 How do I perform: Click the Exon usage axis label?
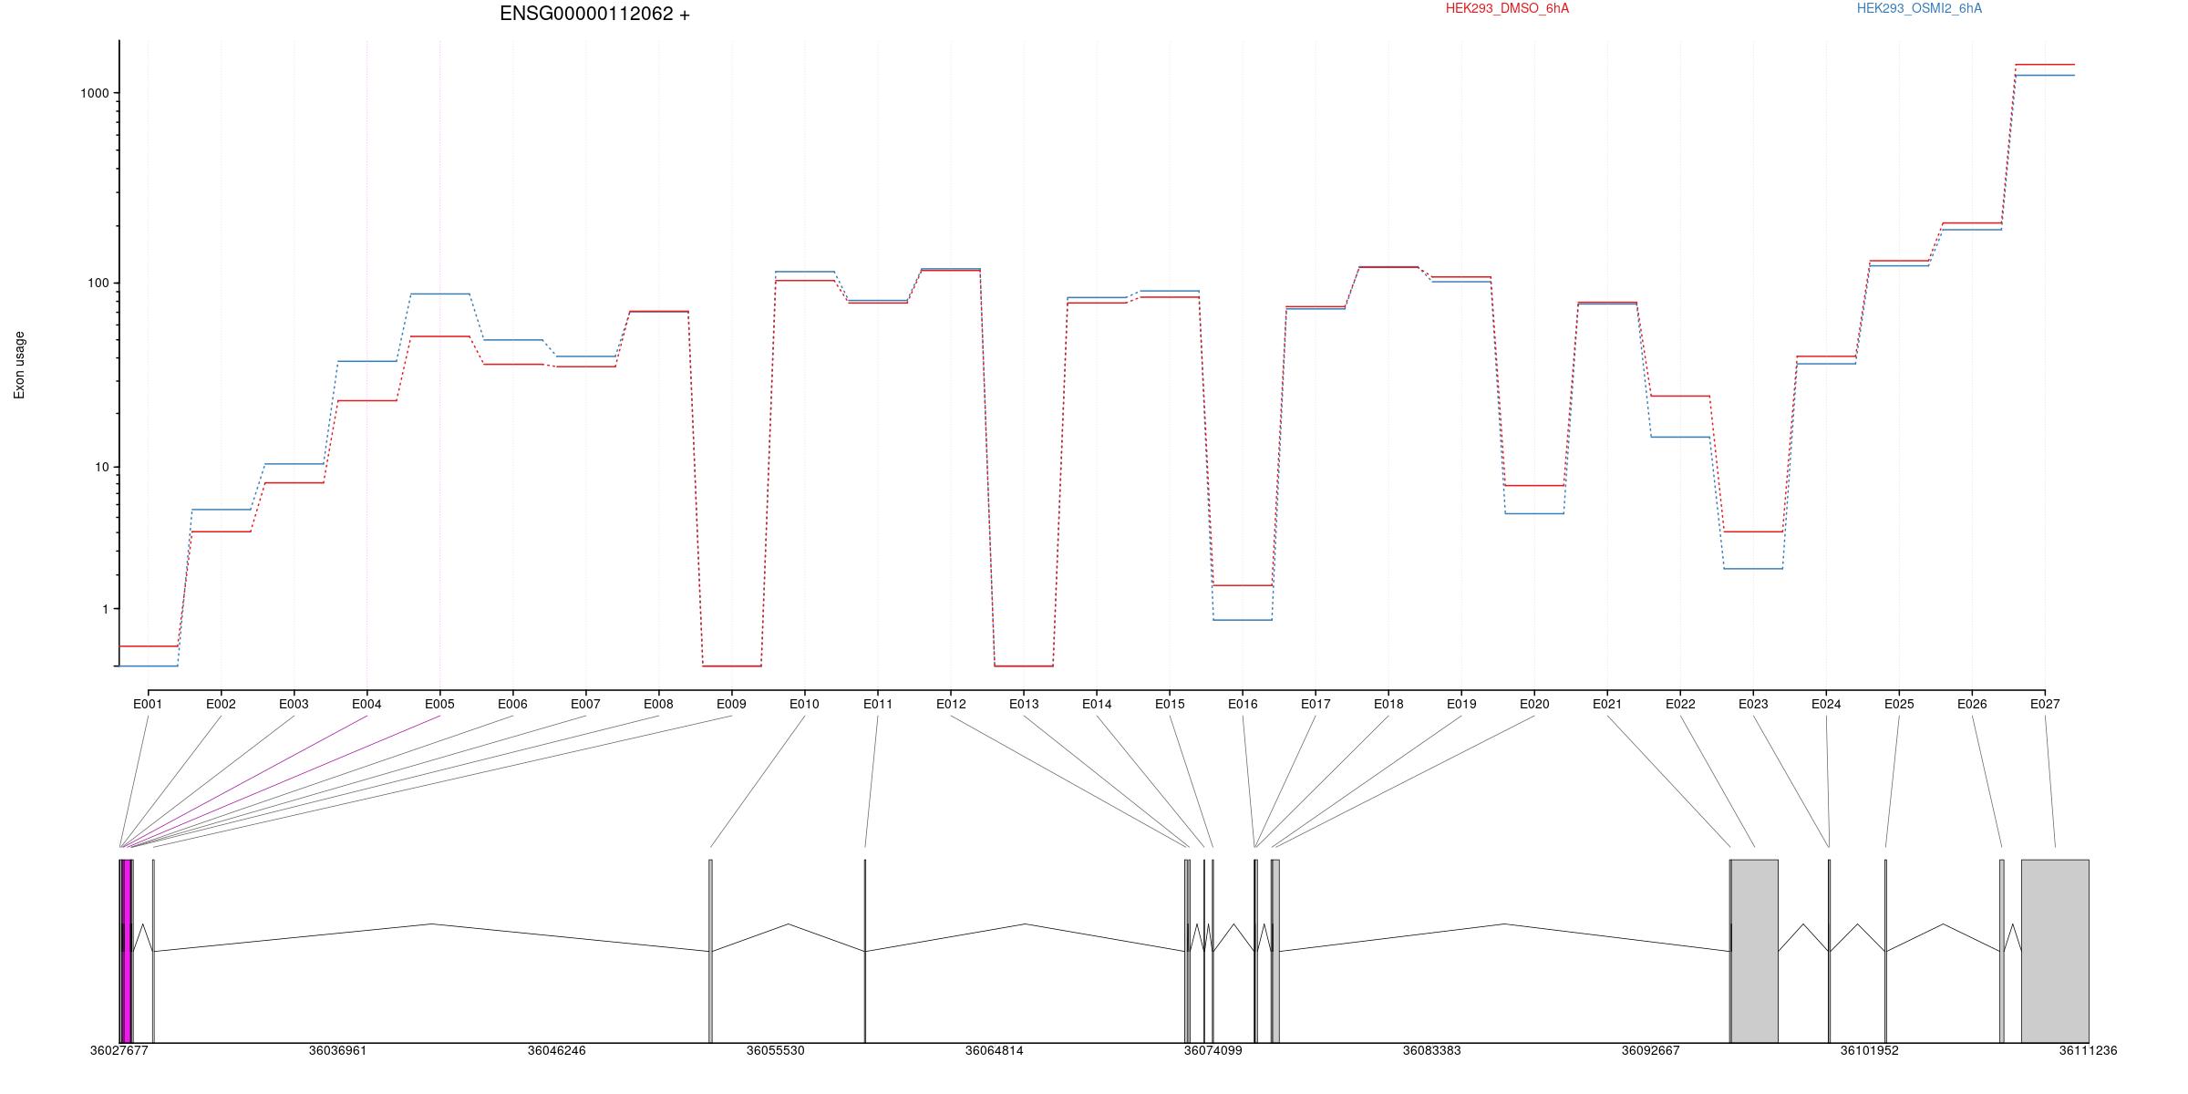pyautogui.click(x=19, y=365)
